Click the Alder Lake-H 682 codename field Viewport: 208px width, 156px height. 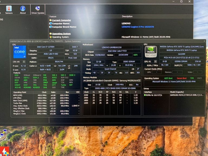point(51,54)
